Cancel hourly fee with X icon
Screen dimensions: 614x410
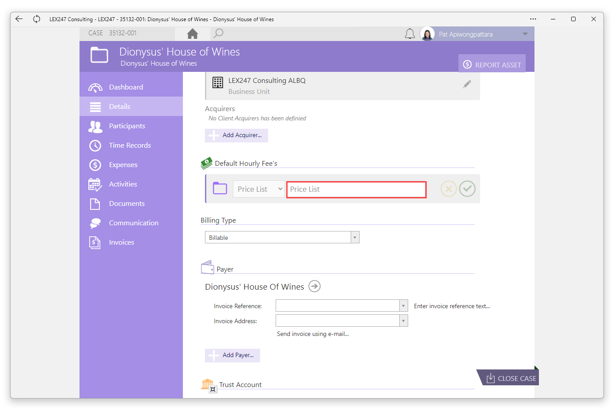tap(448, 189)
